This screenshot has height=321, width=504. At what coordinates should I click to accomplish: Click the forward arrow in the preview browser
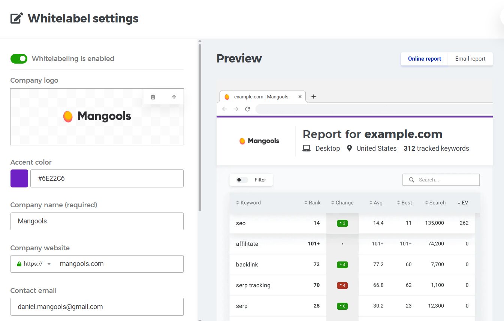point(235,109)
